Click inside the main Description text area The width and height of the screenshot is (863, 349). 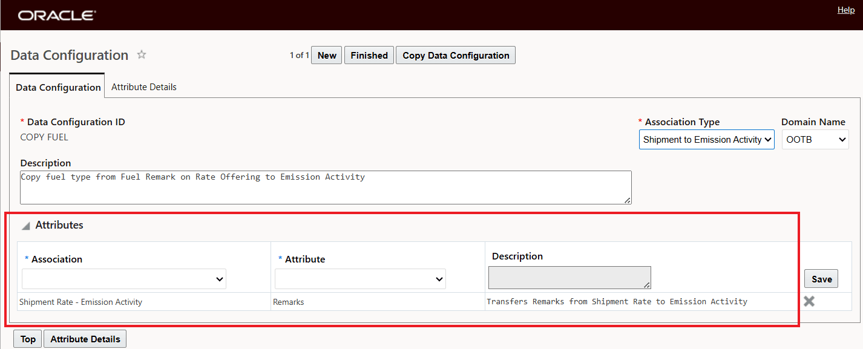[x=326, y=186]
